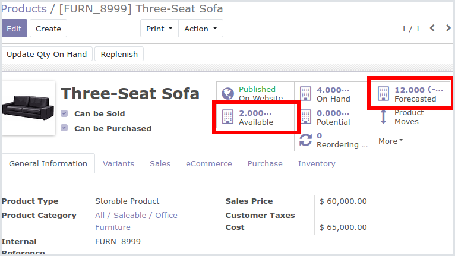Open Products breadcrumb link
455x256 pixels.
[24, 9]
